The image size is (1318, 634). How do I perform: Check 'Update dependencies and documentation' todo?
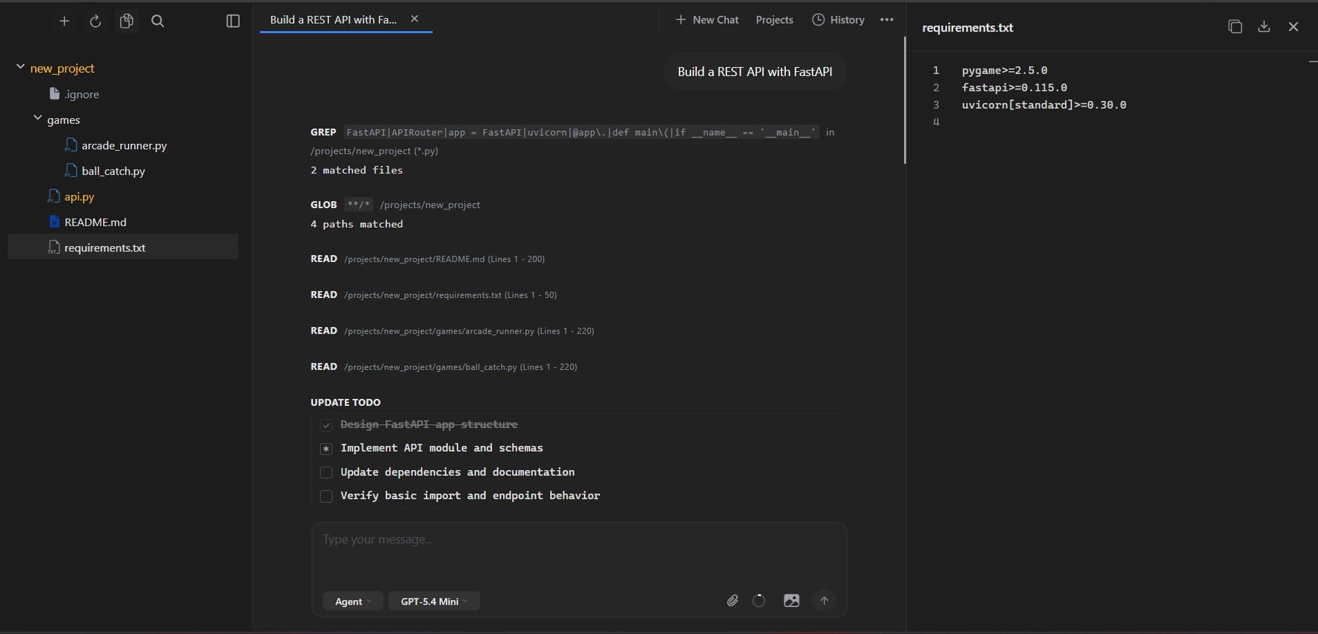pos(326,472)
